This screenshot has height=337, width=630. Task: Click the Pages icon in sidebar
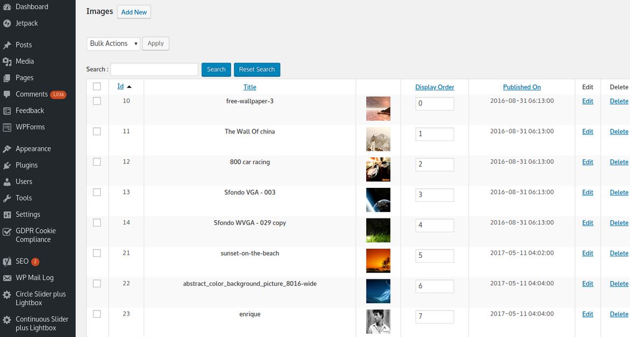tap(7, 78)
